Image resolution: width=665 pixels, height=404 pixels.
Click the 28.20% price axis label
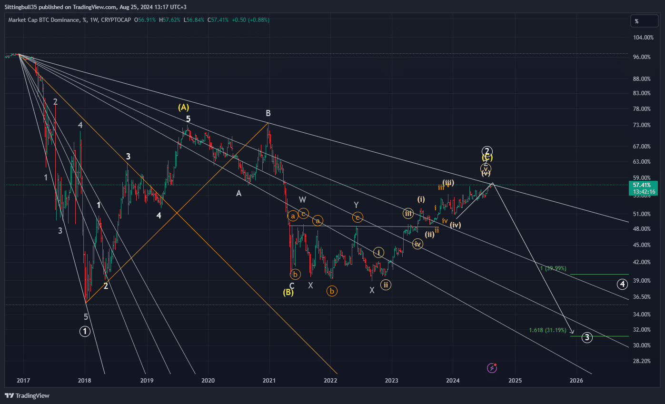click(x=643, y=361)
